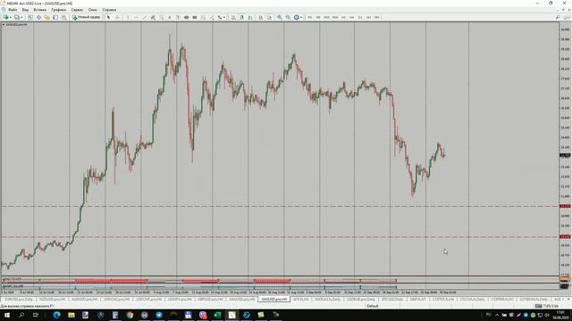The image size is (572, 321).
Task: Expand the Arrows tool dropdown
Action: (x=224, y=17)
